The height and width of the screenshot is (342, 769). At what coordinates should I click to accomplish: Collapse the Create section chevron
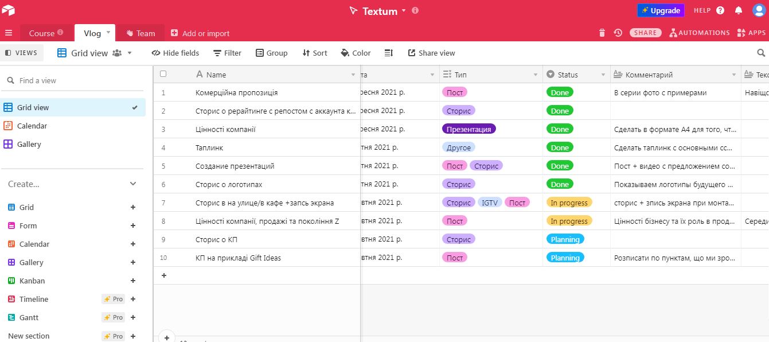(x=133, y=184)
